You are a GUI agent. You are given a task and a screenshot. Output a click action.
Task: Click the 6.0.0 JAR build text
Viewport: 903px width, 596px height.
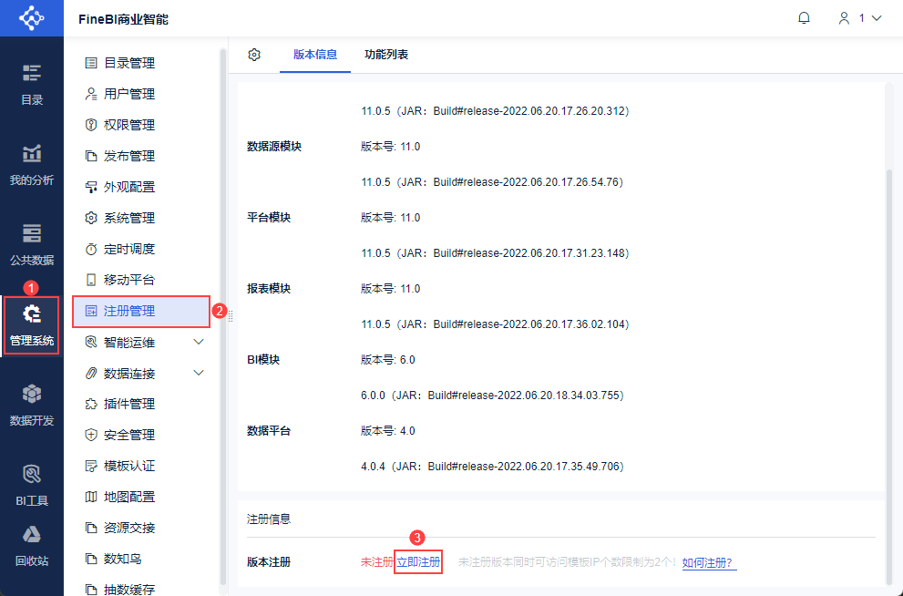pos(492,396)
